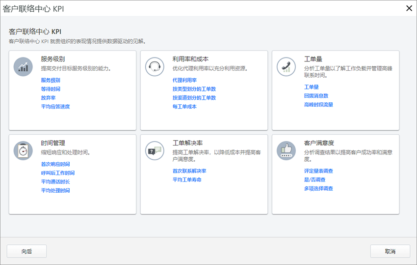
Task: Click the 工单量 phone icon
Action: (286, 66)
